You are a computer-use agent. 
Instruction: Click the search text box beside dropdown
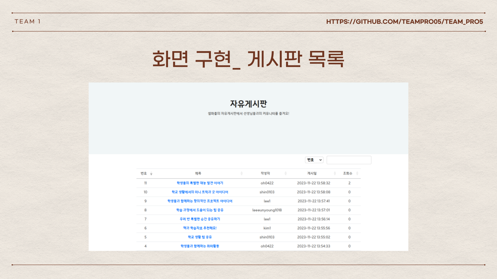click(349, 160)
